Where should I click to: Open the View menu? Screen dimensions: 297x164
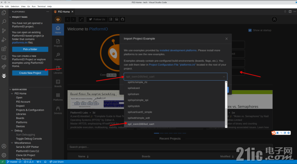(x=23, y=6)
